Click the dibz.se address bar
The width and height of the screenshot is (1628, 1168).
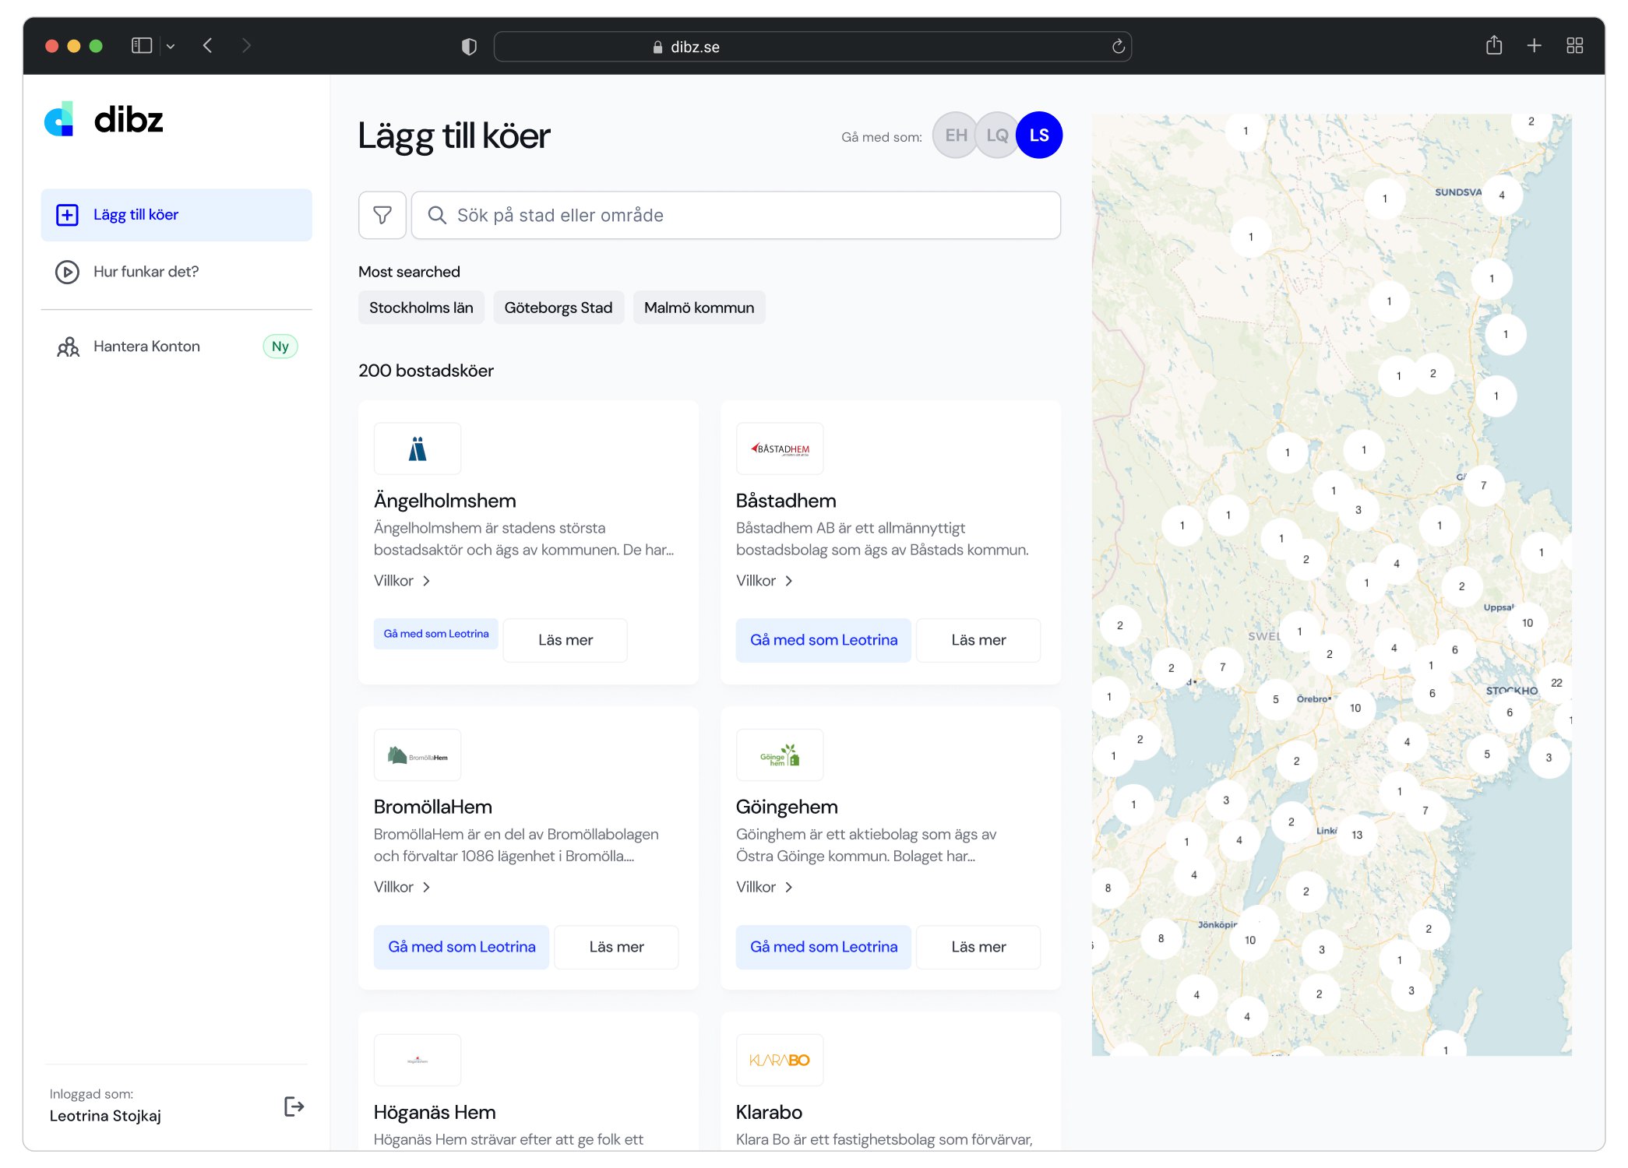(x=812, y=47)
